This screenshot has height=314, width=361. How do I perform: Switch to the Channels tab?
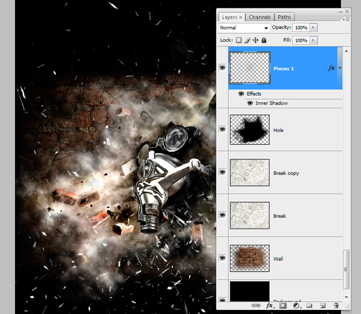point(260,17)
